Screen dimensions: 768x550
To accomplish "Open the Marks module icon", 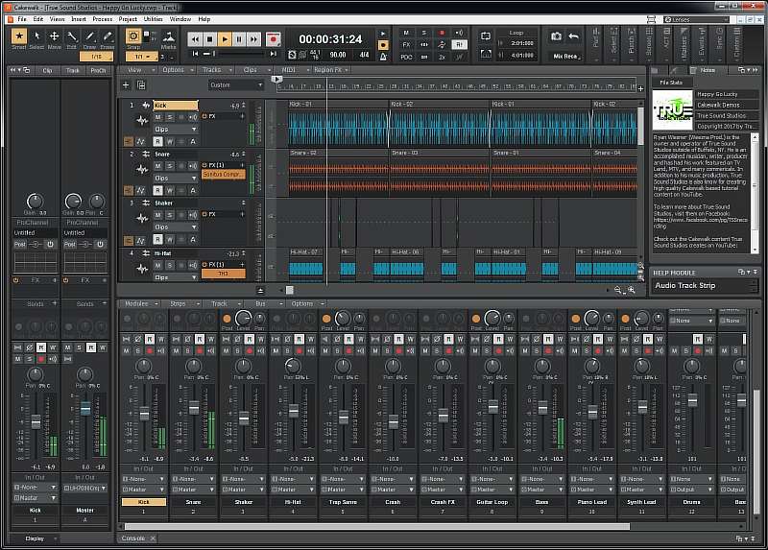I will pos(169,37).
